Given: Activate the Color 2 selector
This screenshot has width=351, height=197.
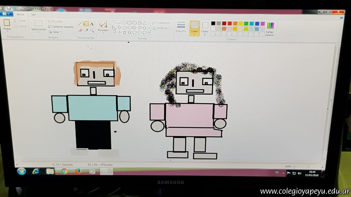Looking at the screenshot, I should point(205,28).
